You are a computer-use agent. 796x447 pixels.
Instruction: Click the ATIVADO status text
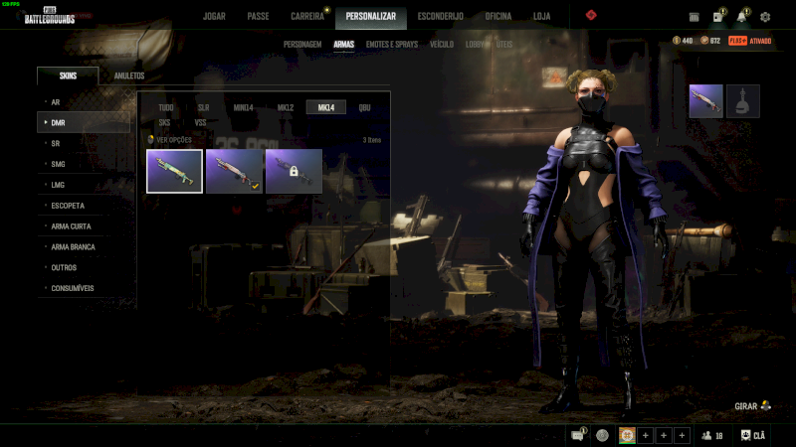[x=760, y=41]
